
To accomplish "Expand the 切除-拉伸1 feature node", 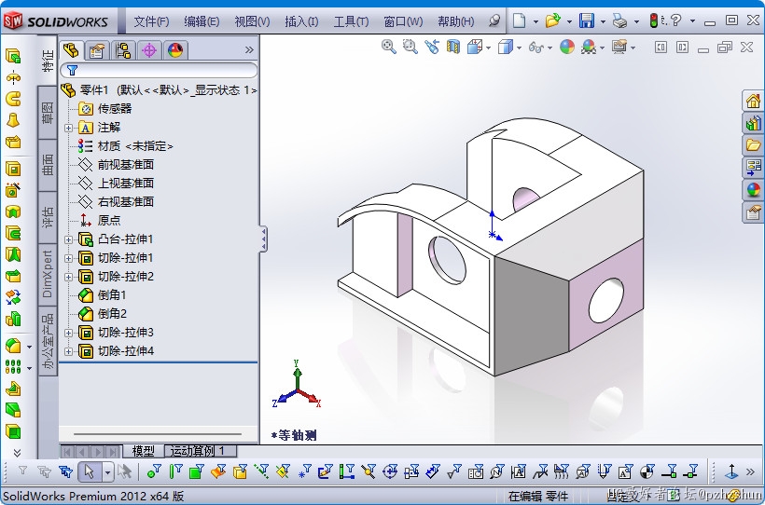I will click(x=68, y=258).
